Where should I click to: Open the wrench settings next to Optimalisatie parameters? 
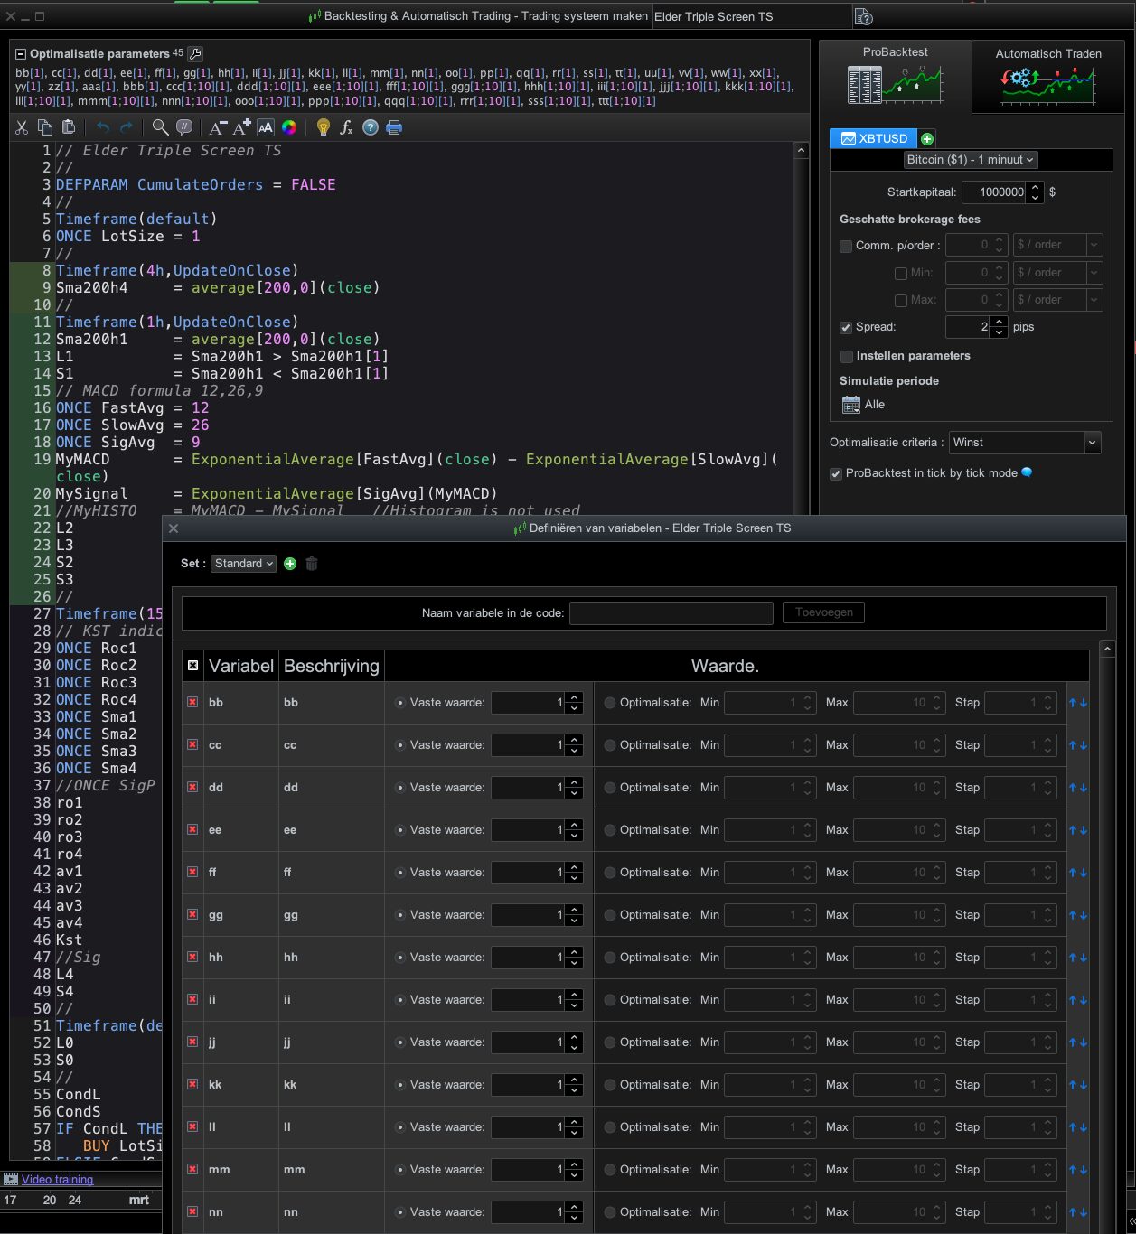point(195,54)
